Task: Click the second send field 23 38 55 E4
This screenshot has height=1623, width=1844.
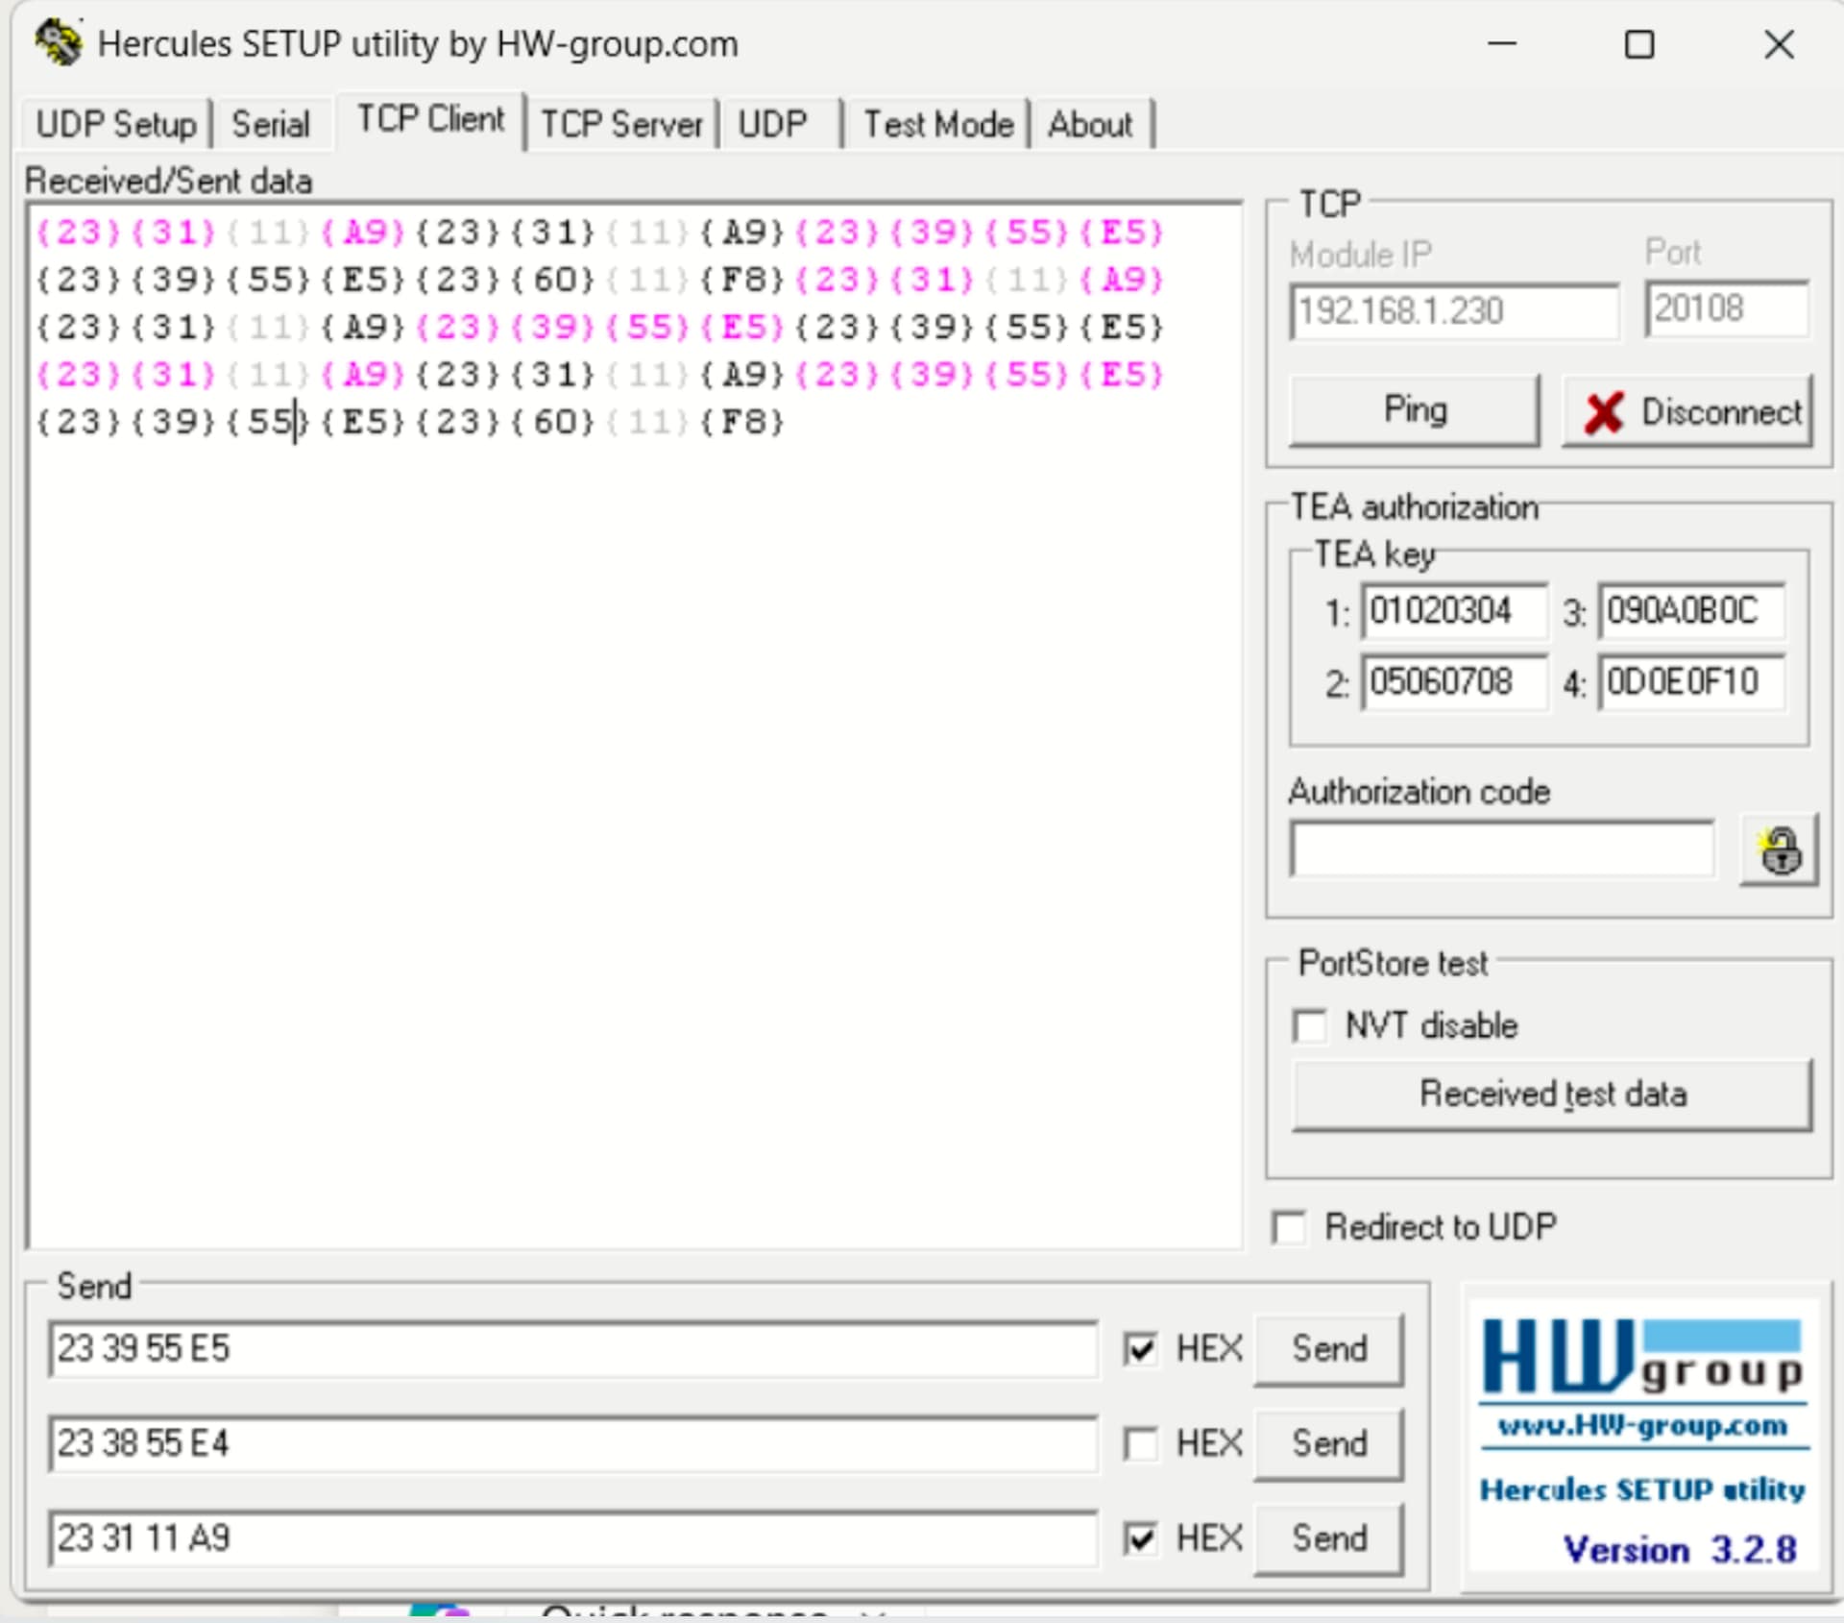Action: 573,1443
